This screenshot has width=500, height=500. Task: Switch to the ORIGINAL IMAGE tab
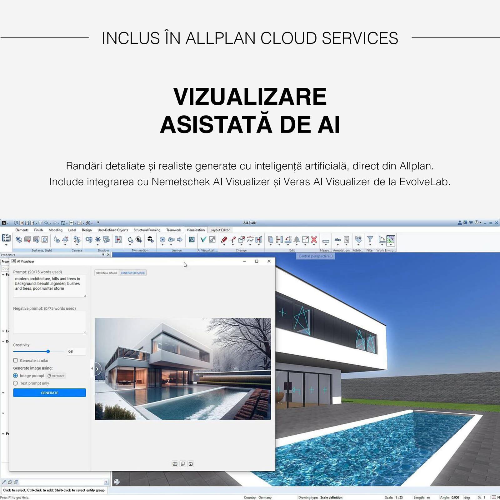tap(107, 273)
